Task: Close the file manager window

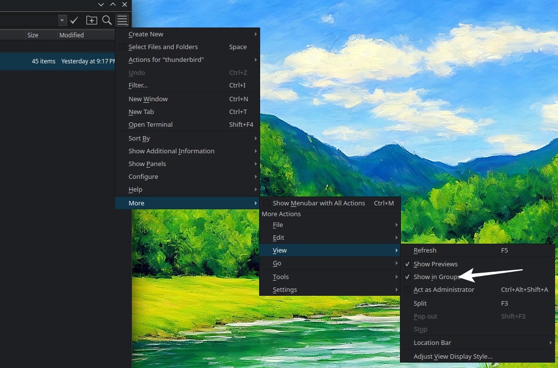Action: [x=125, y=4]
